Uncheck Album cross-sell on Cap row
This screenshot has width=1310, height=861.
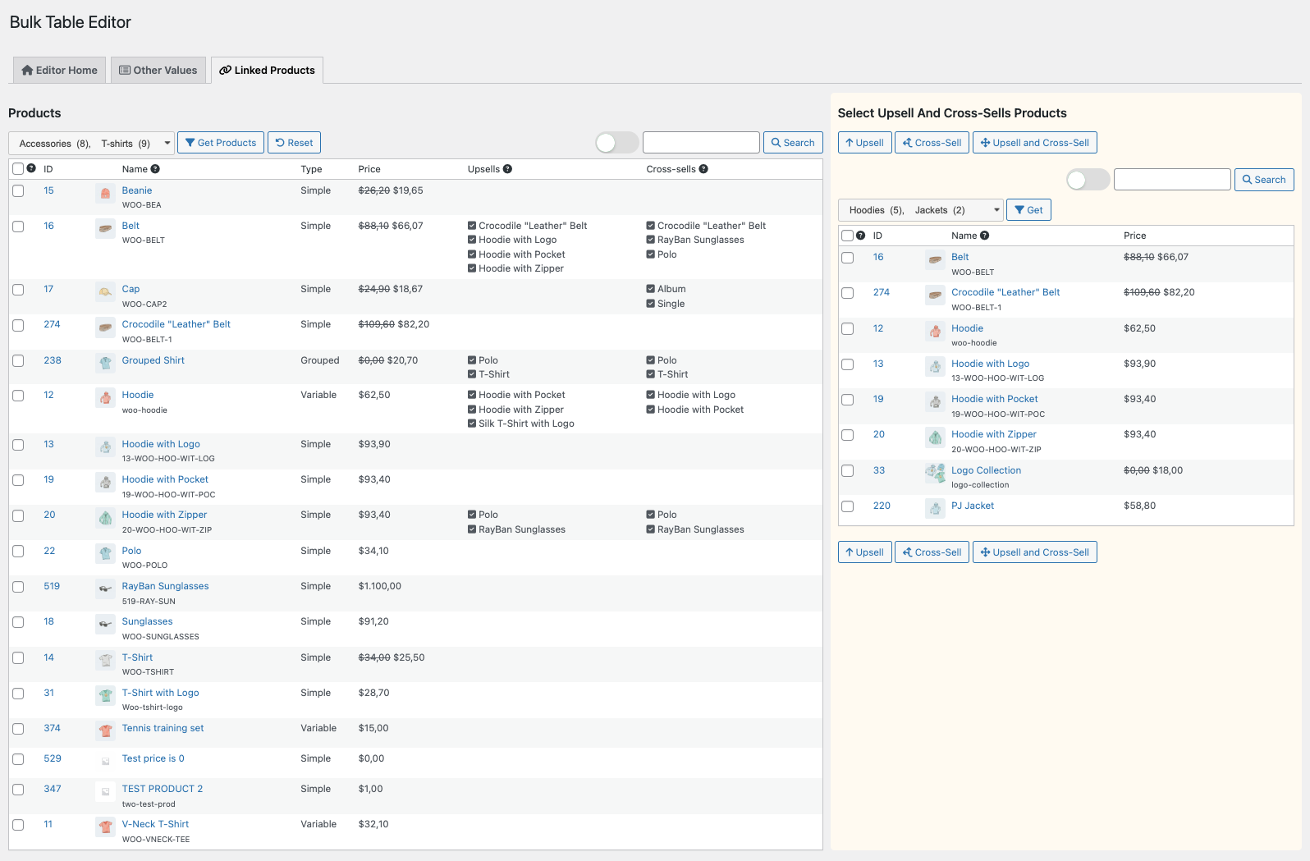coord(650,289)
